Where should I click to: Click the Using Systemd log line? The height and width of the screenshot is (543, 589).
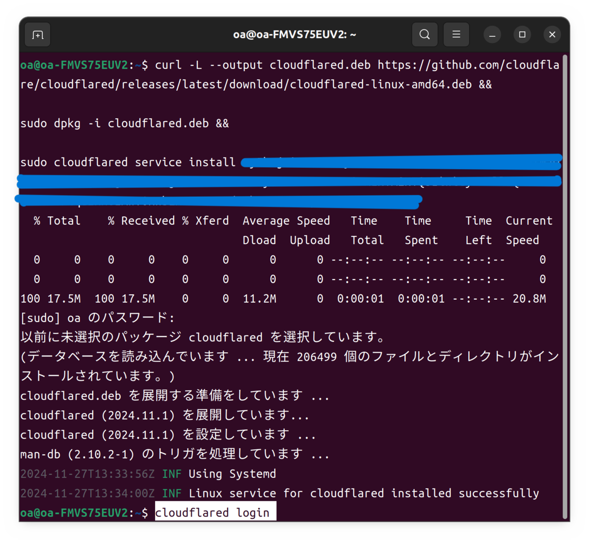click(x=148, y=474)
